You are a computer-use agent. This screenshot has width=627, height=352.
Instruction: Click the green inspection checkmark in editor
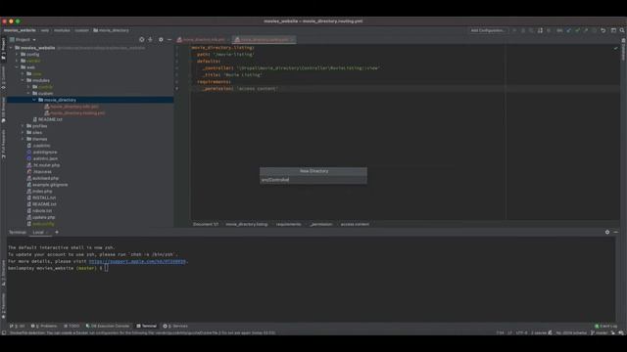coord(616,48)
